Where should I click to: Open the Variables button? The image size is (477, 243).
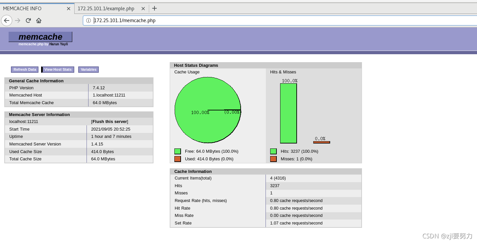pyautogui.click(x=89, y=69)
